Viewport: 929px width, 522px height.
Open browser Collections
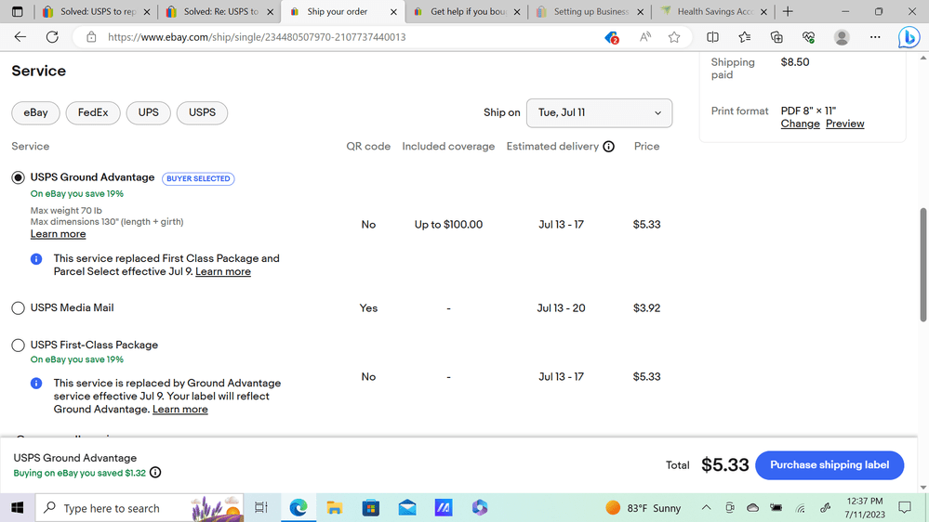(x=776, y=37)
